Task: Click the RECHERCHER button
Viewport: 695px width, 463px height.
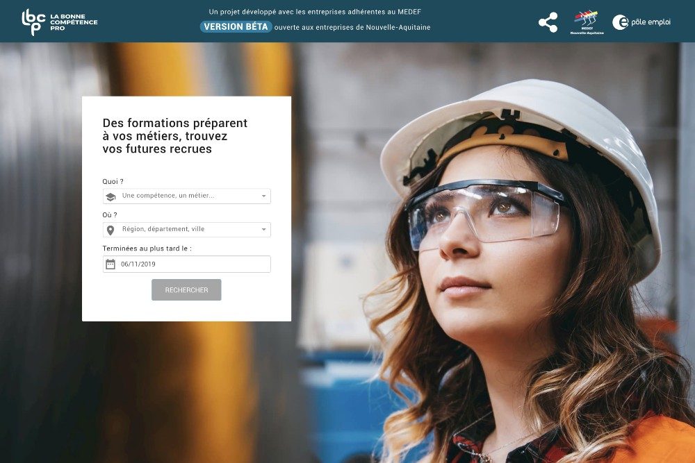Action: [186, 290]
